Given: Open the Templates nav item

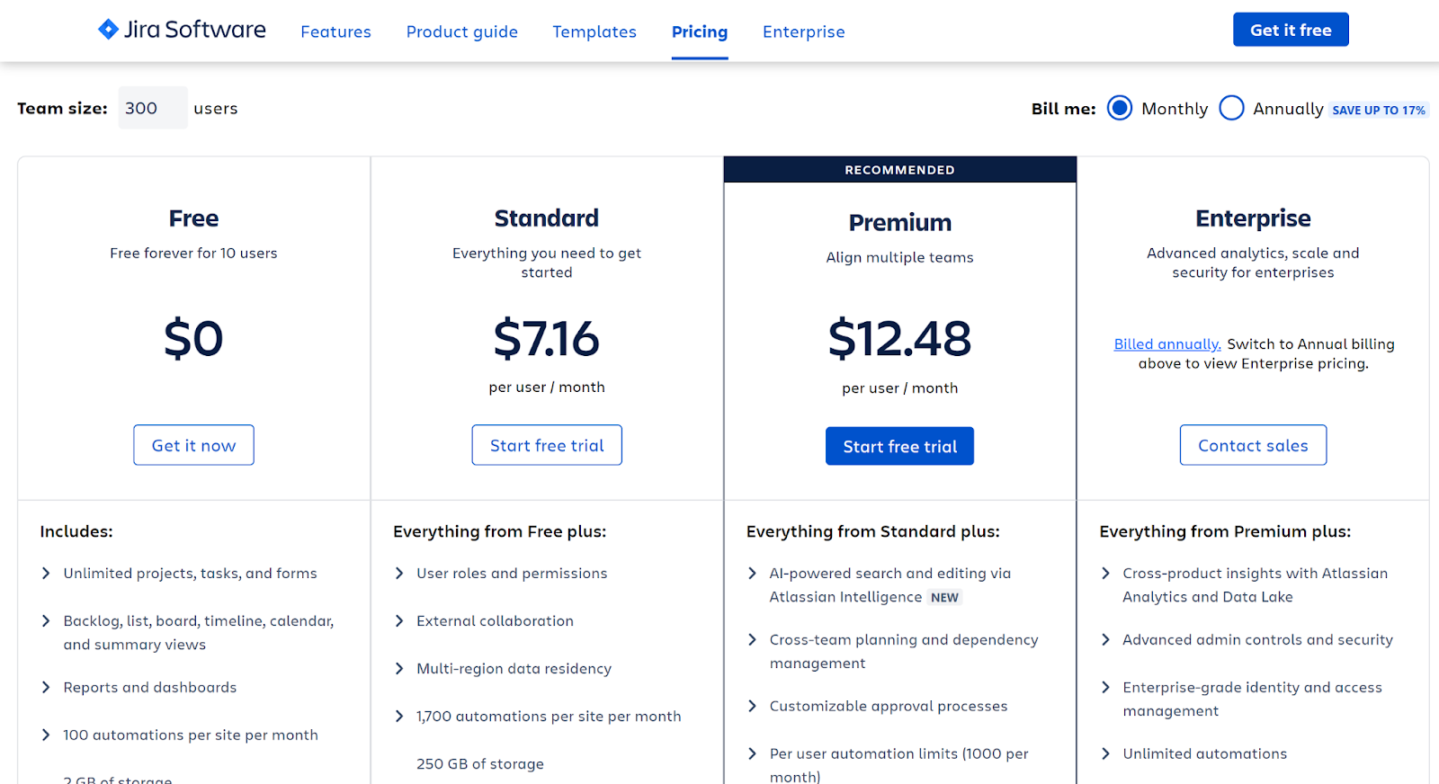Looking at the screenshot, I should [594, 32].
